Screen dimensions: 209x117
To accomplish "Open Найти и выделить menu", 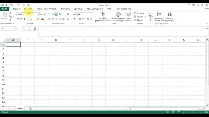I will coord(169,17).
